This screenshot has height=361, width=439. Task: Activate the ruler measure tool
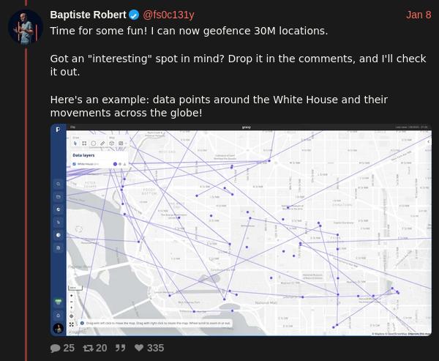click(102, 144)
